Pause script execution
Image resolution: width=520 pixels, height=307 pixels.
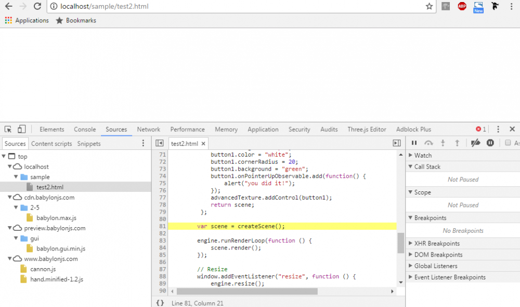(x=414, y=143)
